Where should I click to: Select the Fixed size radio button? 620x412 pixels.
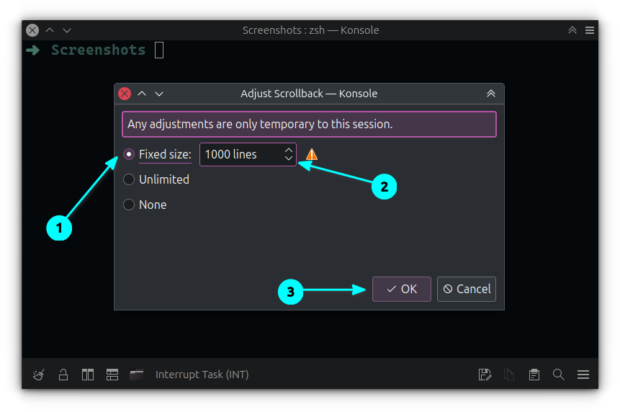coord(129,154)
